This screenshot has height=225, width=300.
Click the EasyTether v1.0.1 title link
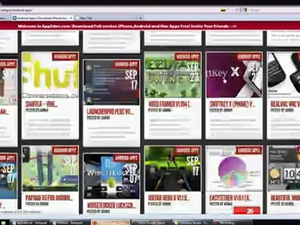coord(231,197)
